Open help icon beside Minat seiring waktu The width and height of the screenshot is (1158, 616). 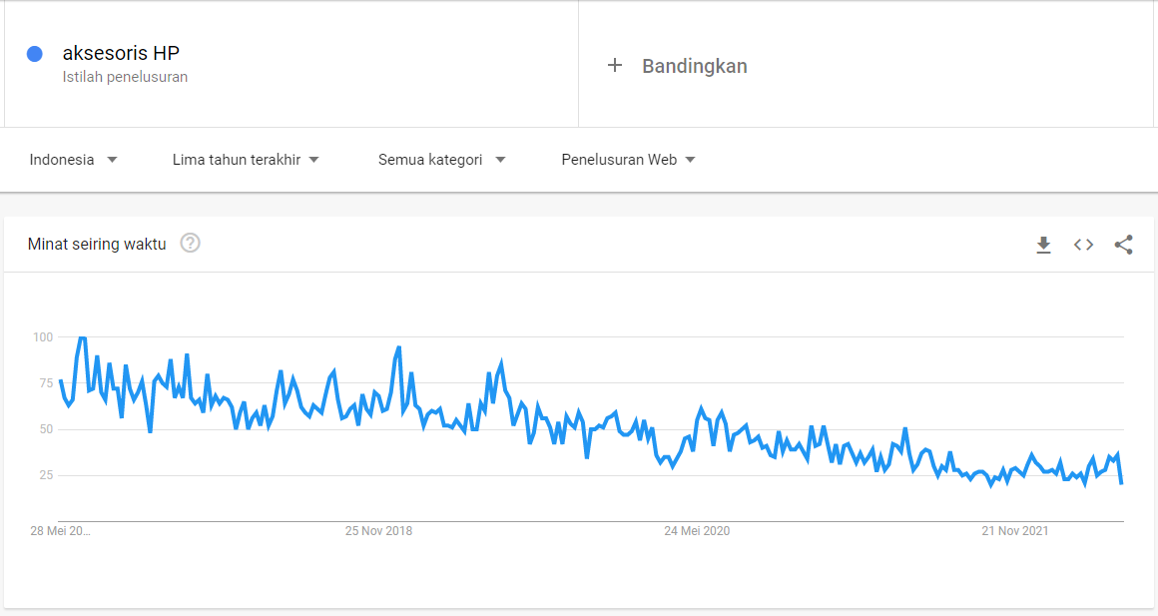(x=190, y=243)
